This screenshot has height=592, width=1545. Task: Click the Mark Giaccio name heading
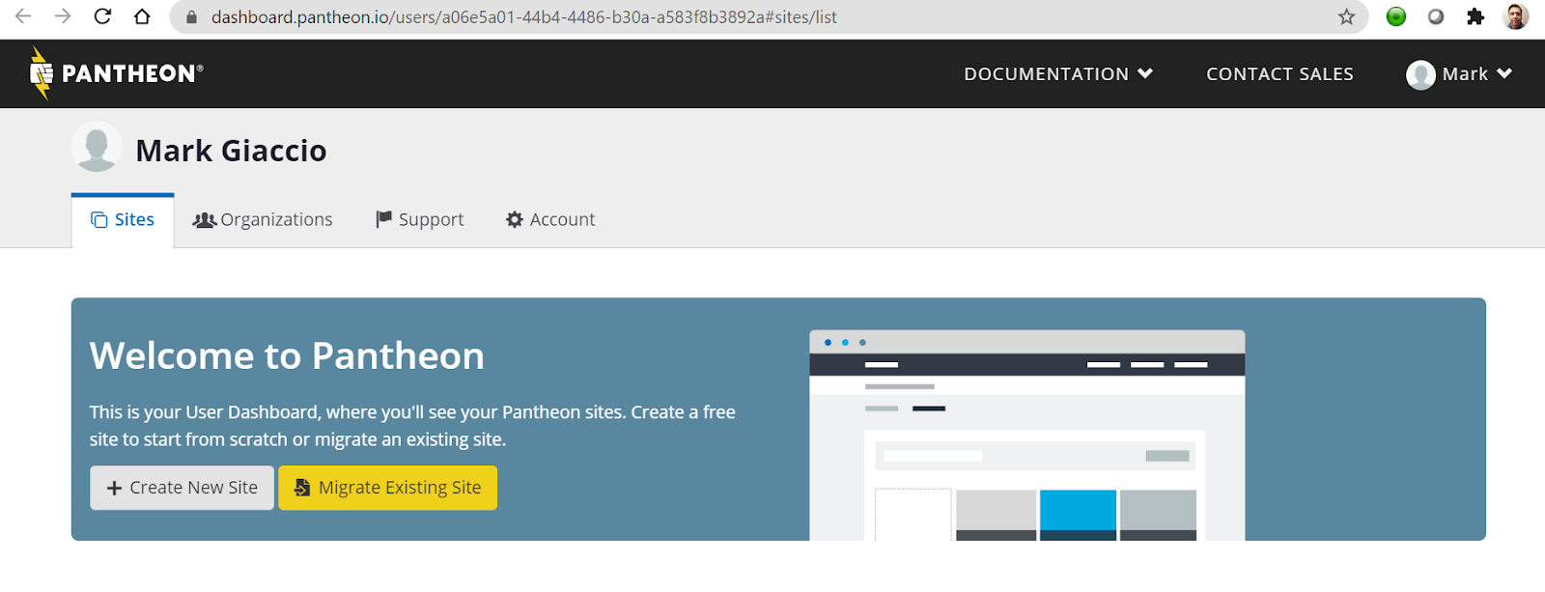(231, 151)
